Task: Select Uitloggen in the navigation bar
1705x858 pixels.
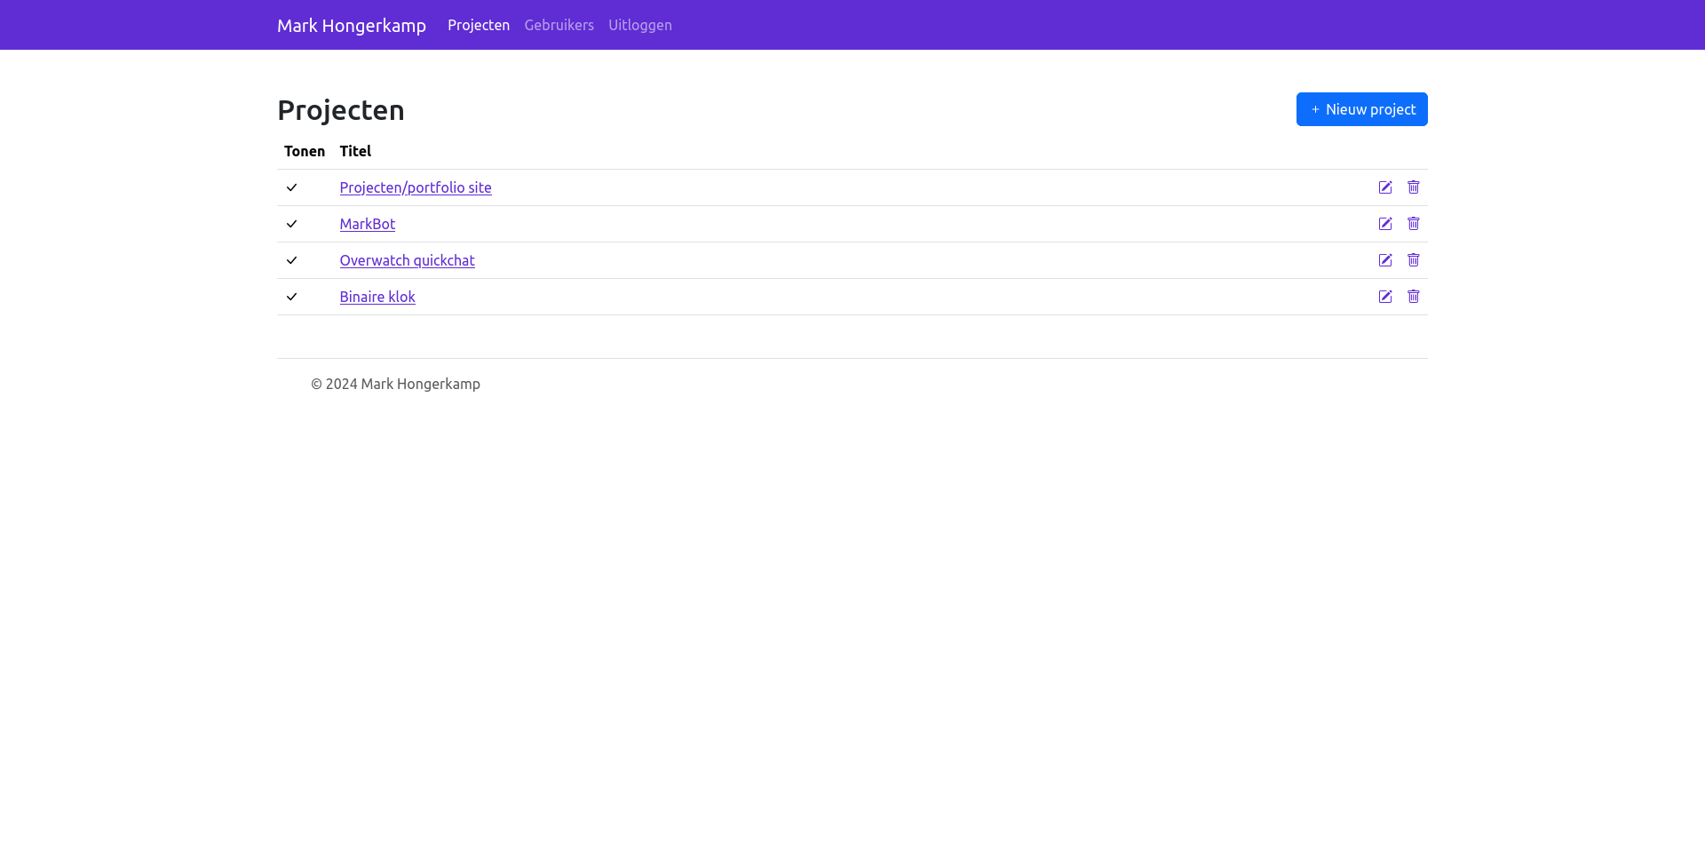Action: point(640,25)
